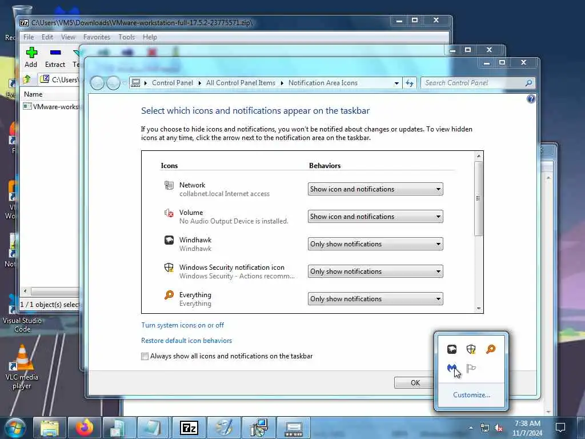Open Everything behavior dropdown
The image size is (585, 439).
375,298
